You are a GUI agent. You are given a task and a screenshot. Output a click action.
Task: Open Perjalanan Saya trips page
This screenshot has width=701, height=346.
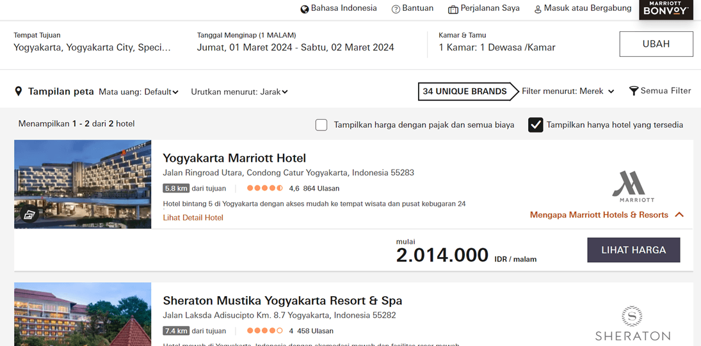[x=490, y=8]
